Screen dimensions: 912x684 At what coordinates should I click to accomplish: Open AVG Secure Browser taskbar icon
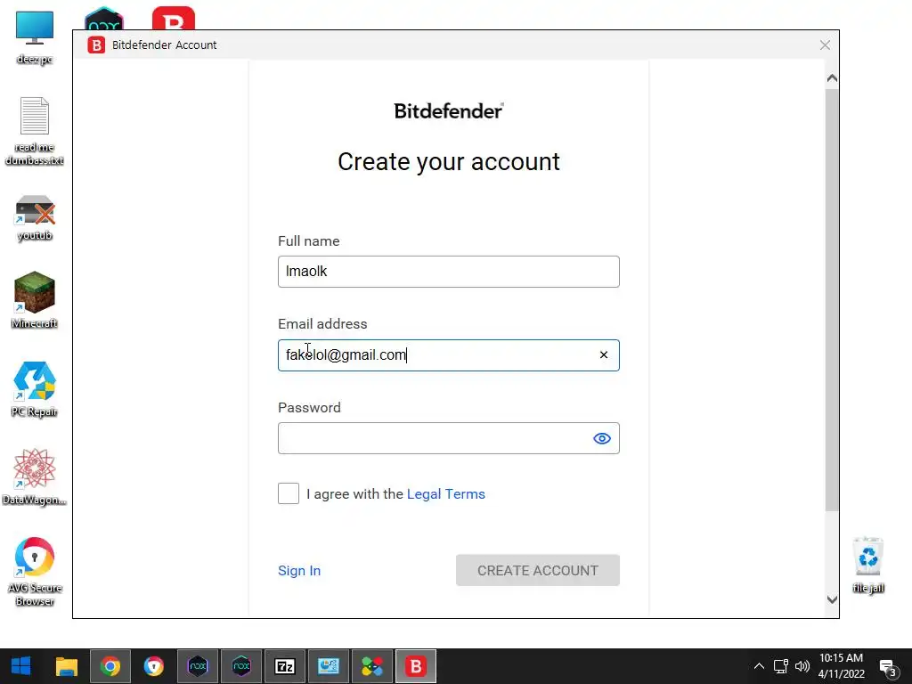[153, 666]
